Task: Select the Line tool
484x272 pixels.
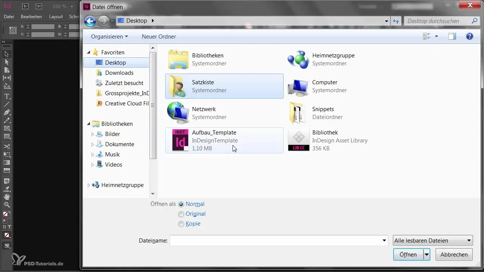Action: [x=7, y=104]
